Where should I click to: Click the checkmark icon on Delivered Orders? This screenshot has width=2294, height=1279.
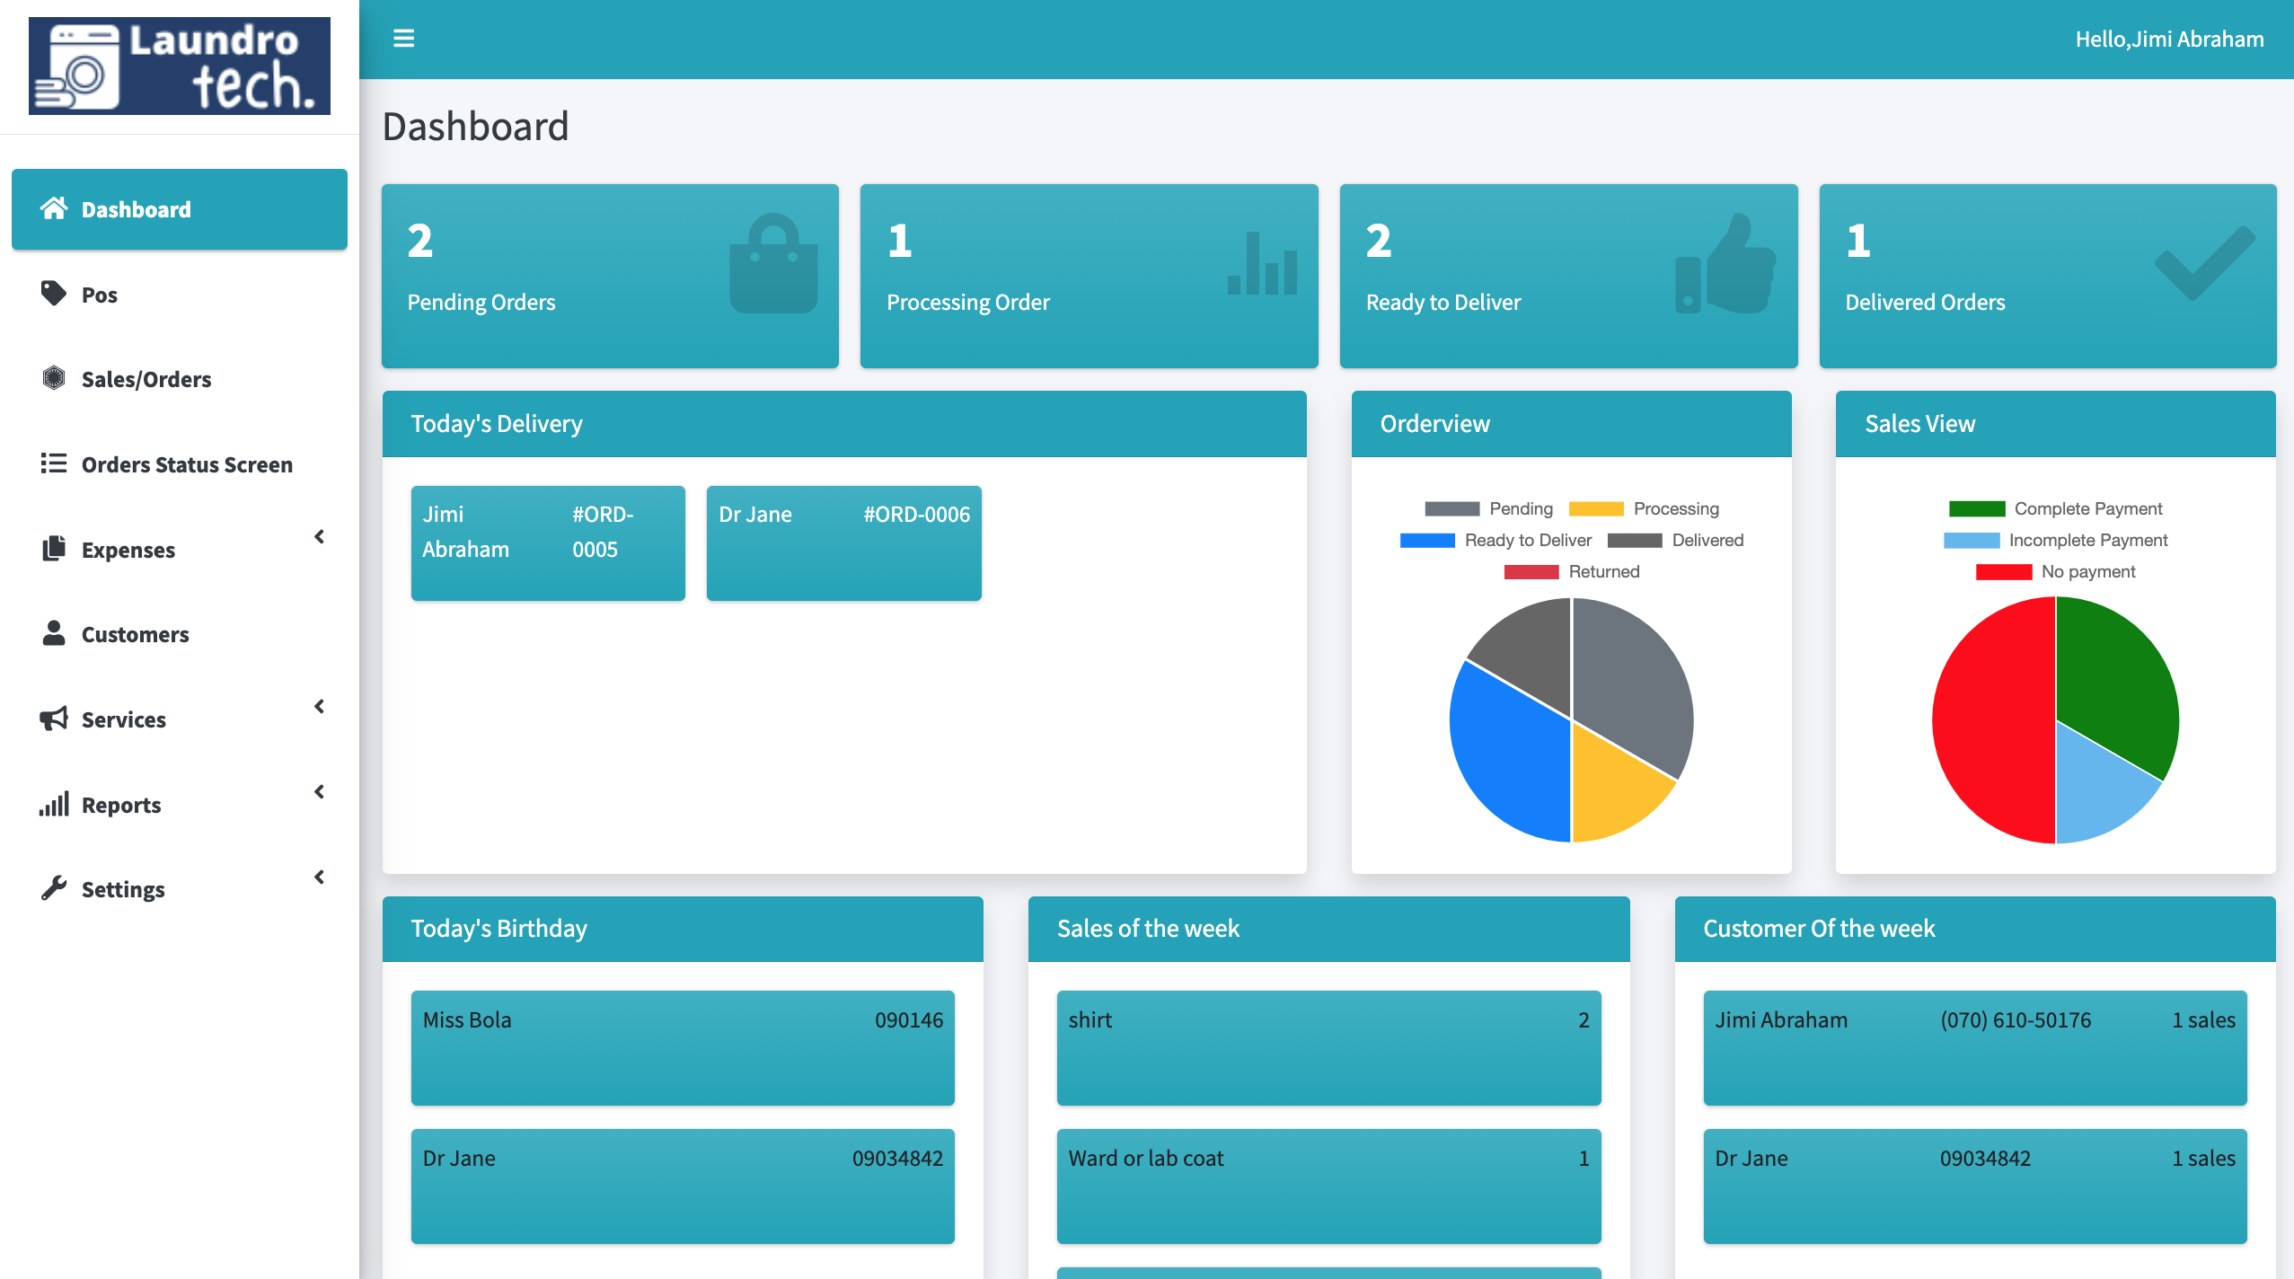pyautogui.click(x=2205, y=261)
